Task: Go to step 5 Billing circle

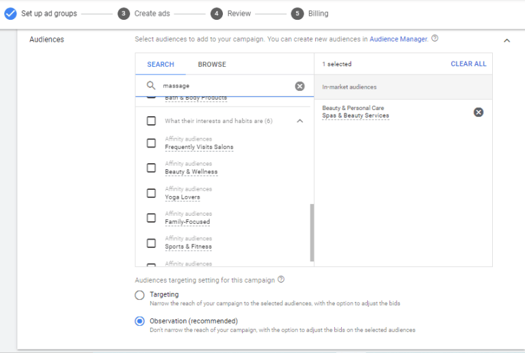Action: point(297,14)
